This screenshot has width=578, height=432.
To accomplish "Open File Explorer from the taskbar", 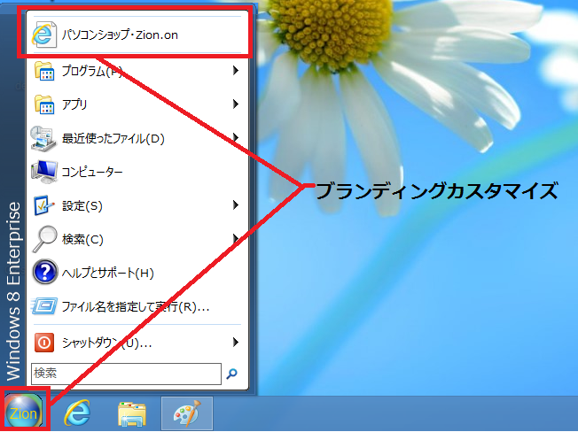I will [132, 413].
